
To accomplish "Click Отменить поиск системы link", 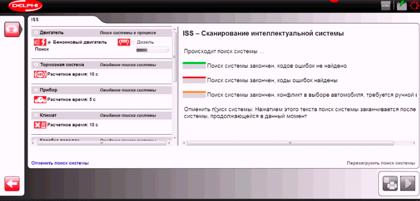I will (x=60, y=163).
